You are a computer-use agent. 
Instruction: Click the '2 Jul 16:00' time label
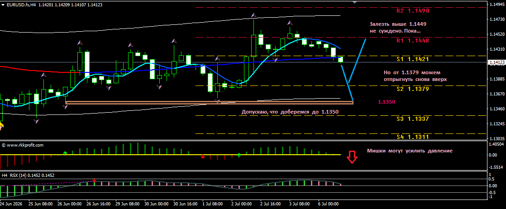point(272,204)
